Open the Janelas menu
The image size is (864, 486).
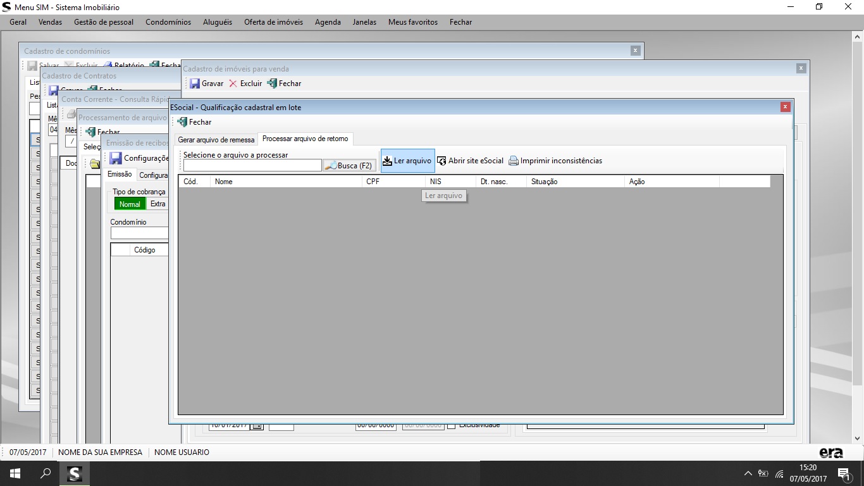364,22
